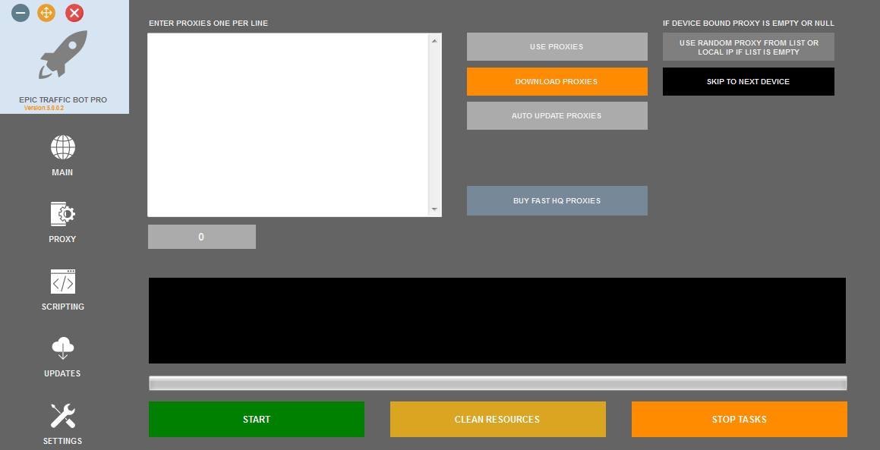The width and height of the screenshot is (880, 450).
Task: Click the CLEAN RESOURCES button
Action: (498, 419)
